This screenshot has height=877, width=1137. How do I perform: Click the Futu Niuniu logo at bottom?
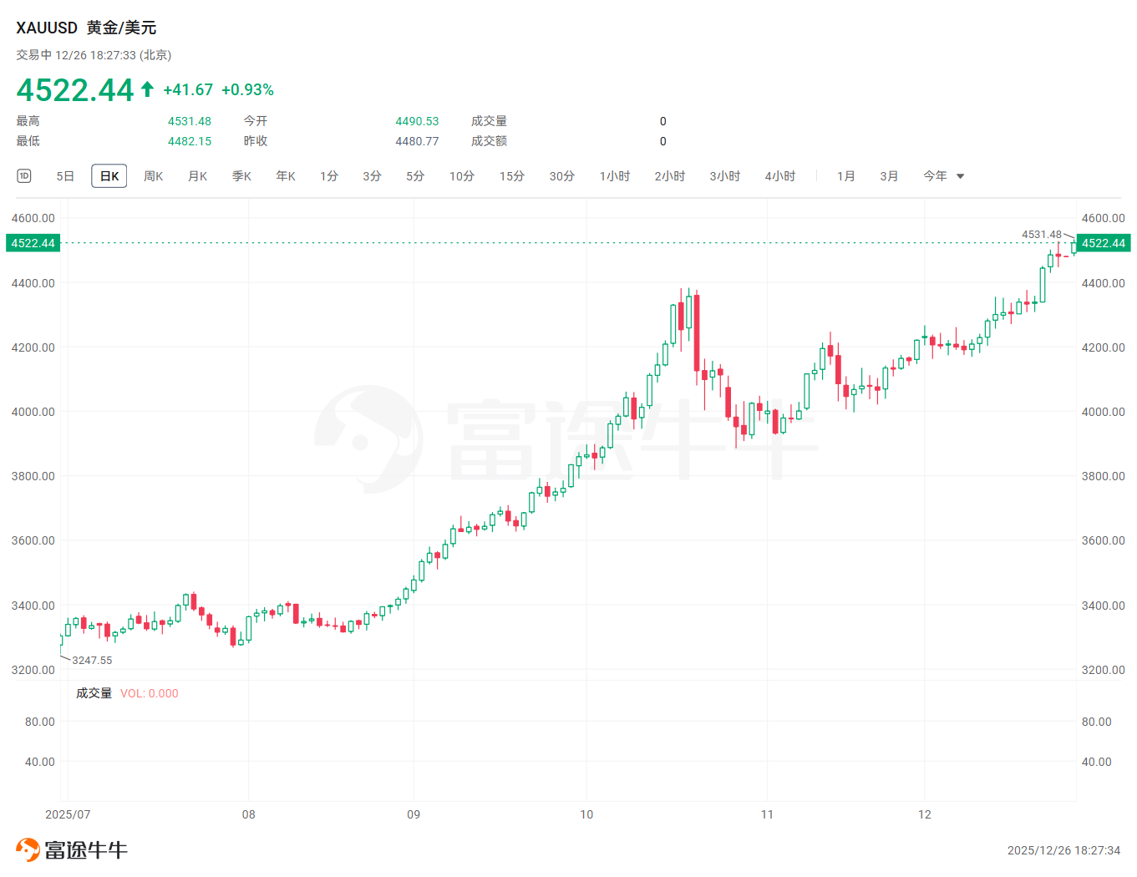click(72, 850)
